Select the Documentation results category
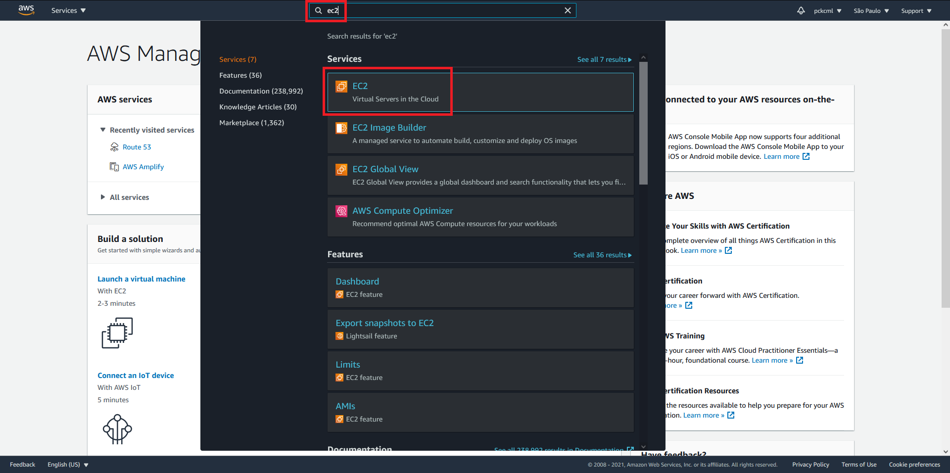 261,91
